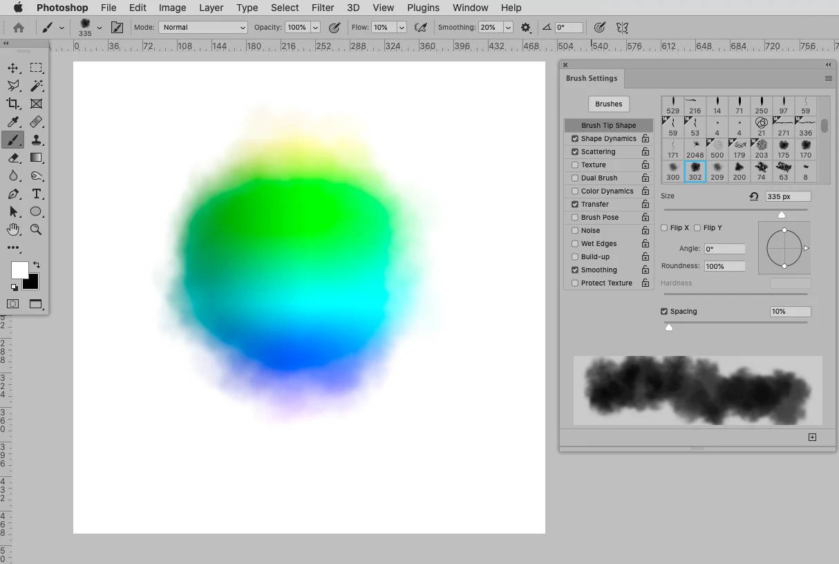The image size is (839, 564).
Task: Select the Hand tool
Action: (x=13, y=229)
